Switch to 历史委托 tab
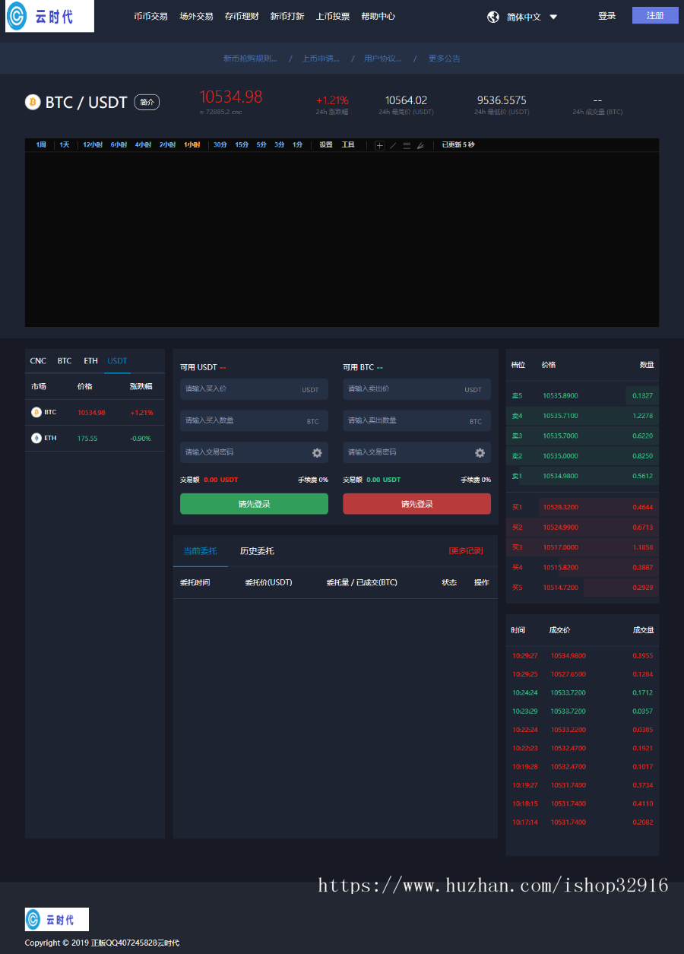Viewport: 684px width, 954px height. point(257,551)
